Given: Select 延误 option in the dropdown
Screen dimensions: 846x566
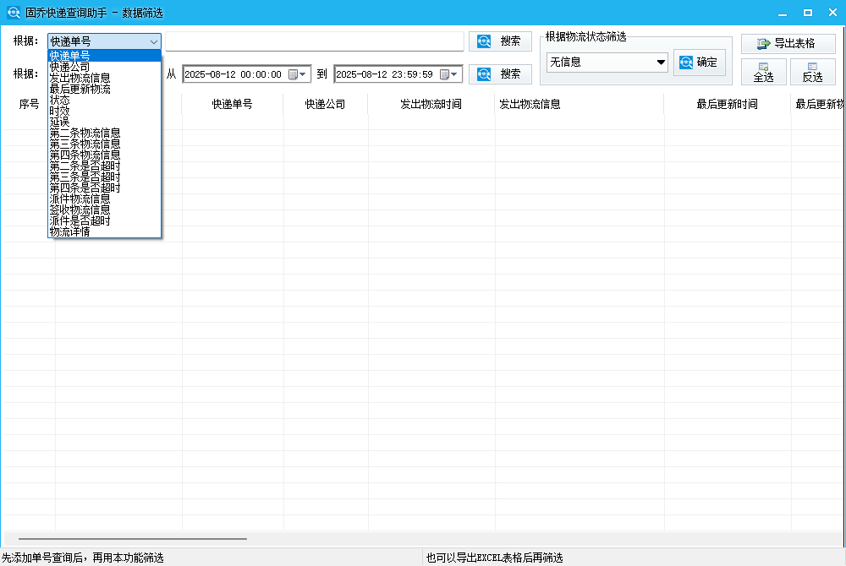Looking at the screenshot, I should click(x=59, y=122).
